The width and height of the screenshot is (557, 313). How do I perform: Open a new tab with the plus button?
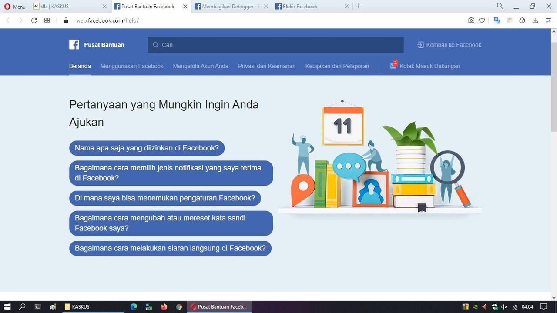[x=359, y=6]
